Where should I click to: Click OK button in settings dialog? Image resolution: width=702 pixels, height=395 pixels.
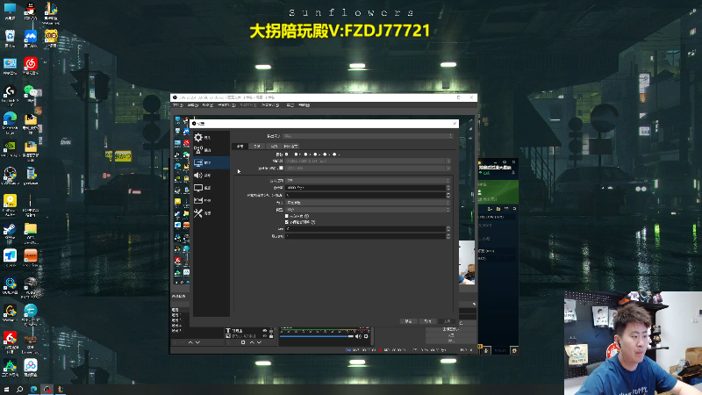[x=408, y=321]
